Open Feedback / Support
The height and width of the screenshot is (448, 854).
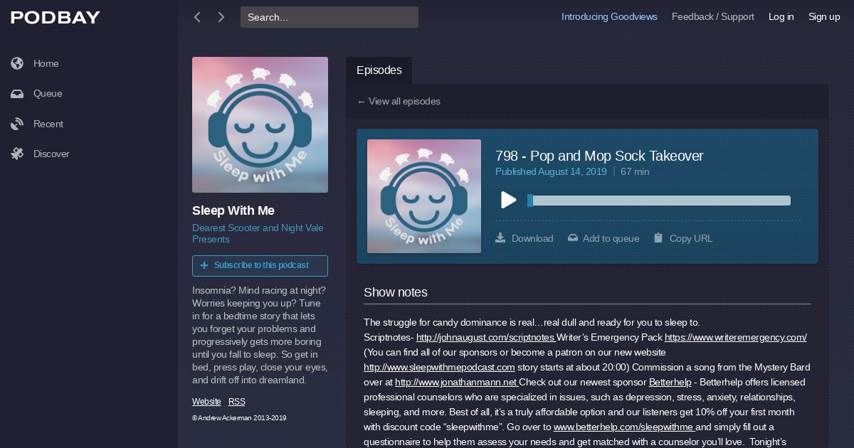tap(713, 17)
